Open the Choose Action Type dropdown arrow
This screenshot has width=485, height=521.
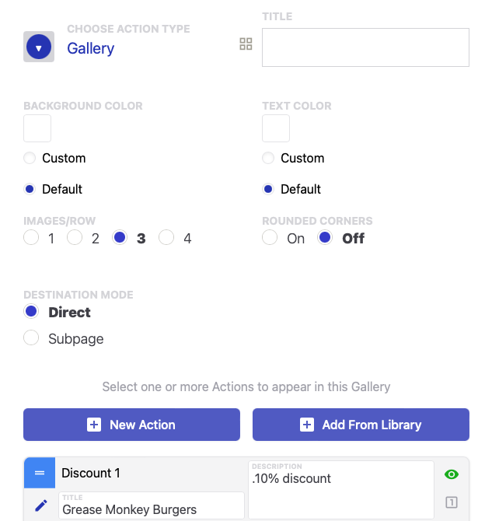pos(39,47)
